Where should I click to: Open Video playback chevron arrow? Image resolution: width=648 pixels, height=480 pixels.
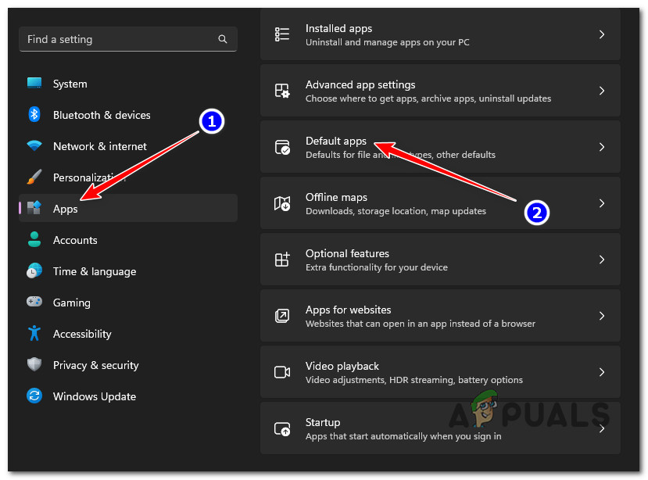[602, 372]
